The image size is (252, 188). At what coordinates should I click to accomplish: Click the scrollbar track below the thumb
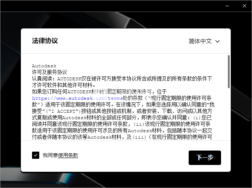point(229,115)
